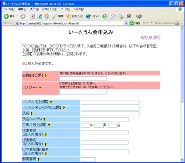Click the Mail envelope toolbar icon
The width and height of the screenshot is (185, 163).
coord(113,16)
